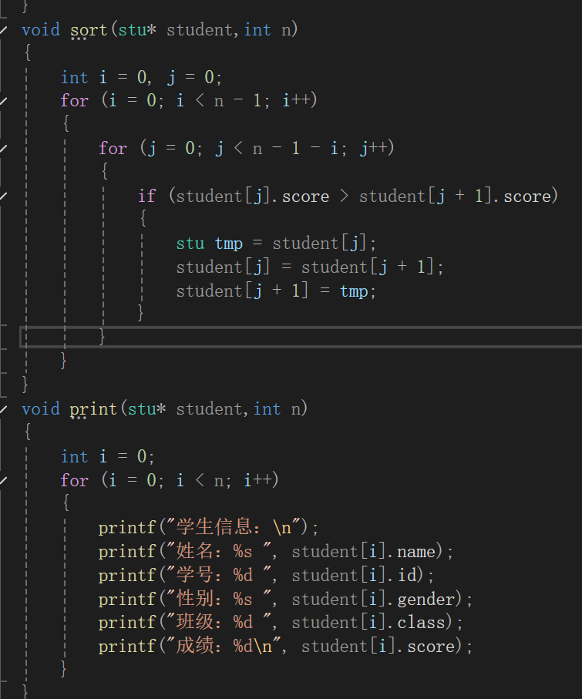Click the 'student[j + 1] = tmp;' line

pos(276,291)
